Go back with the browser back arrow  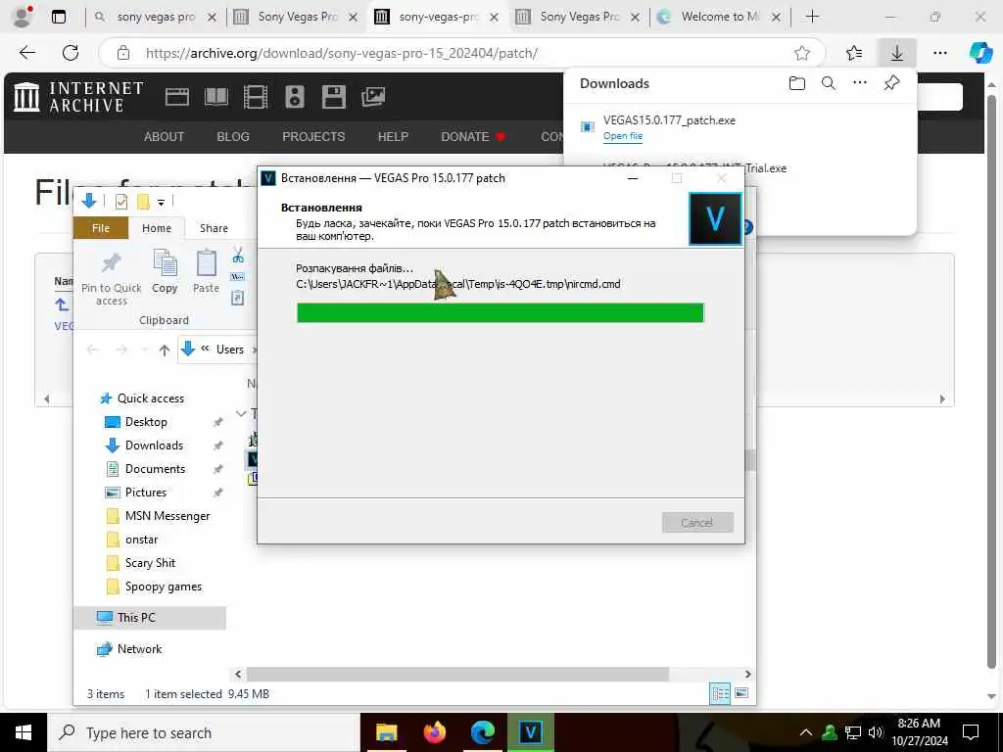point(26,53)
